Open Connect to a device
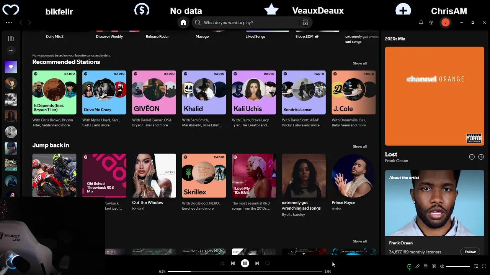This screenshot has width=490, height=275. click(434, 267)
